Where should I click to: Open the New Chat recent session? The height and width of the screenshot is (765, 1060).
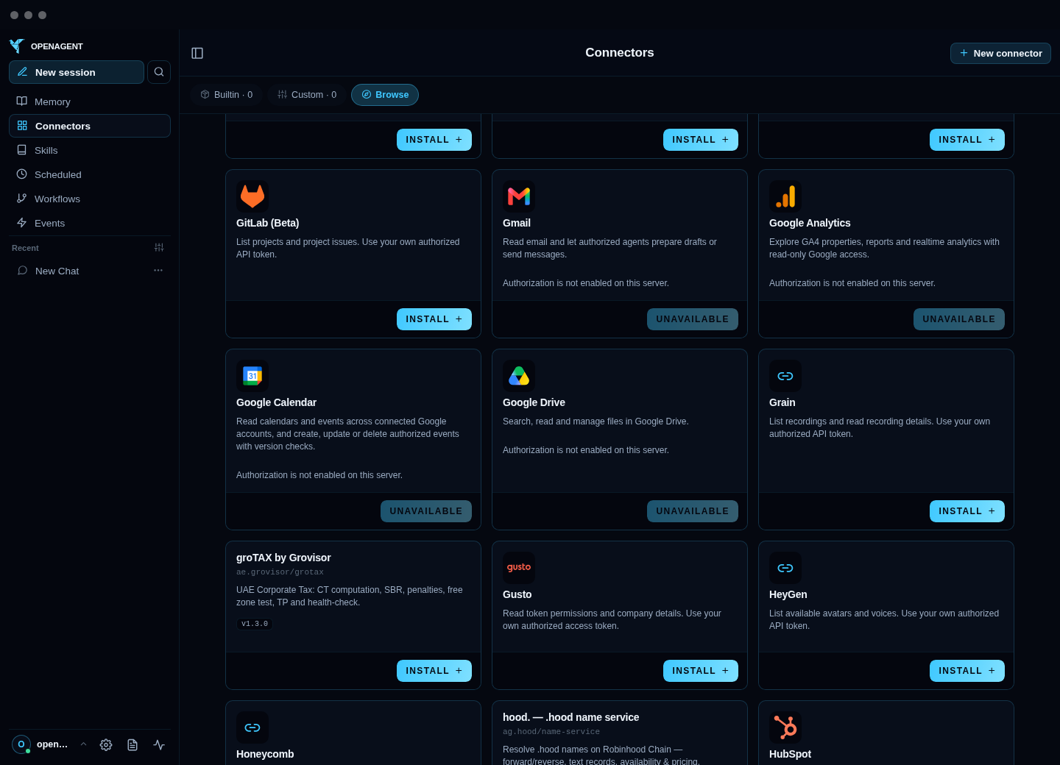90,271
